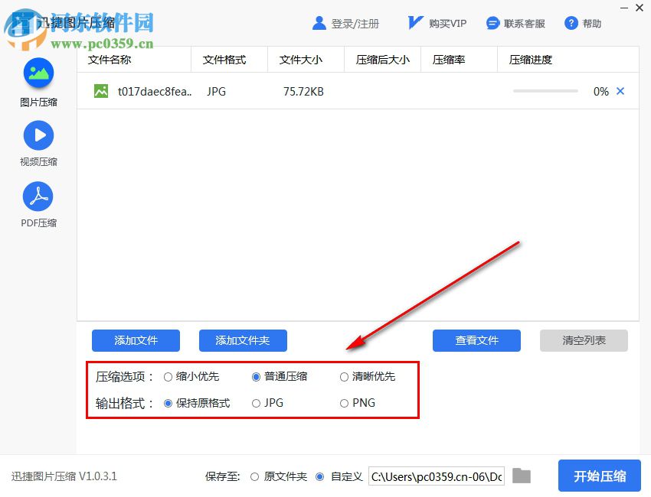Click the custom save path input field
Screen dimensions: 651x497
tap(435, 476)
